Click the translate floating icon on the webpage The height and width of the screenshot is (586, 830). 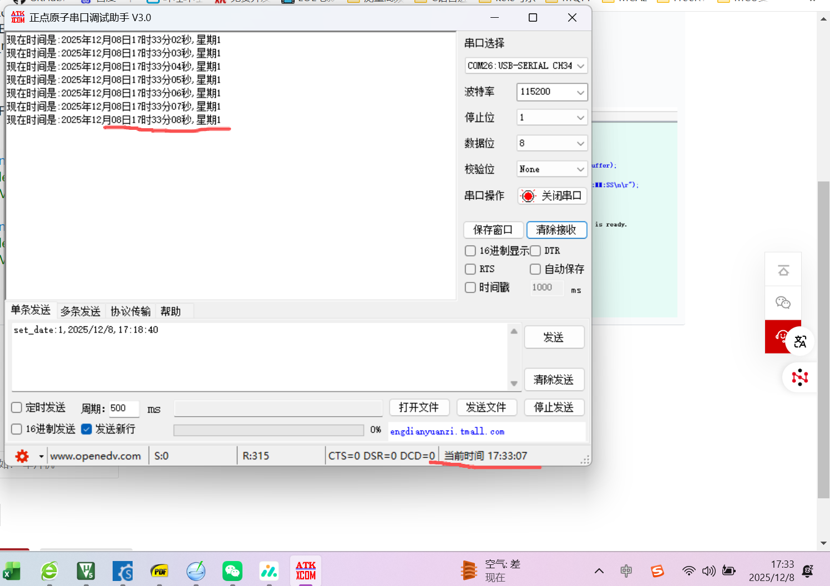coord(800,341)
